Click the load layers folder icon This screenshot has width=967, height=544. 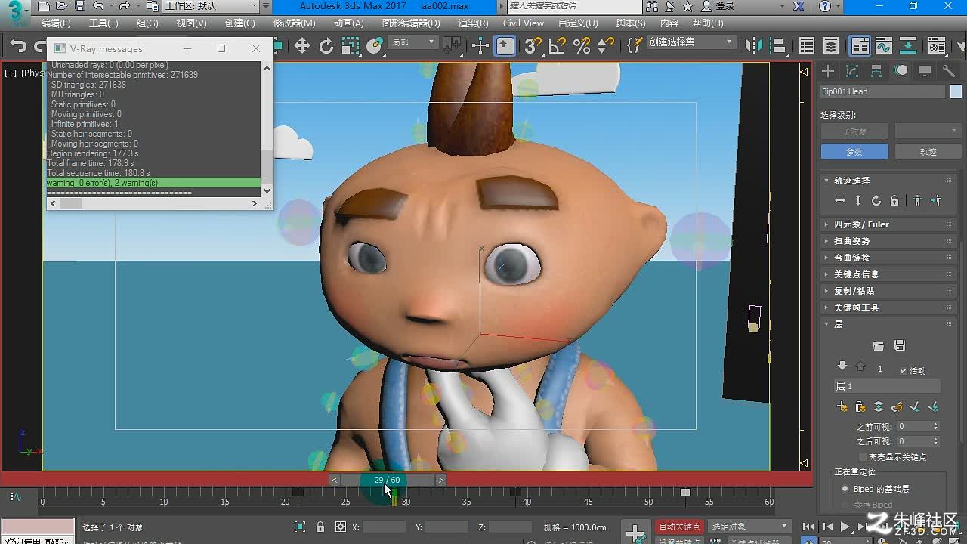coord(878,345)
